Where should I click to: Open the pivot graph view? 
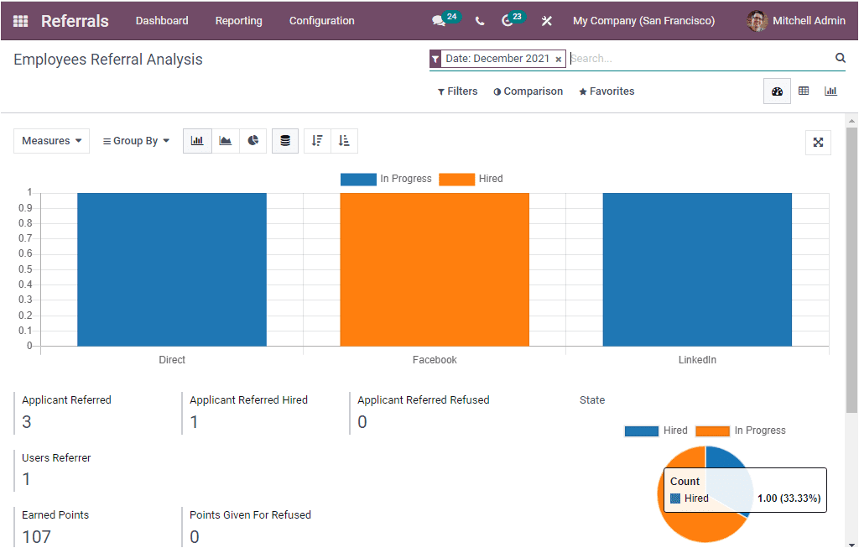tap(830, 90)
